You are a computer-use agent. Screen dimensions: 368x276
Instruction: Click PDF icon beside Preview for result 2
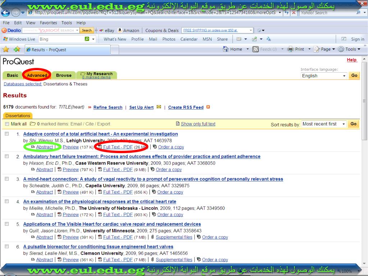click(x=59, y=169)
